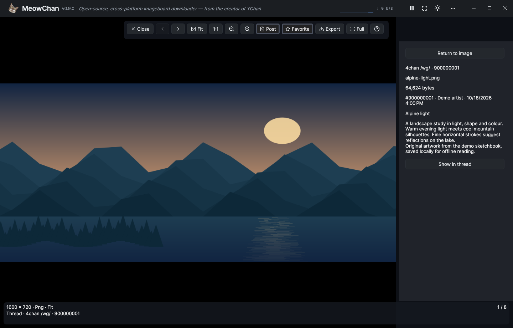Open the three-dots more menu
Viewport: 513px width, 328px height.
453,8
